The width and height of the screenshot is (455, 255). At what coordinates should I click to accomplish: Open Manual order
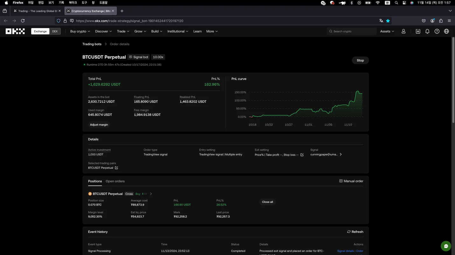[351, 181]
